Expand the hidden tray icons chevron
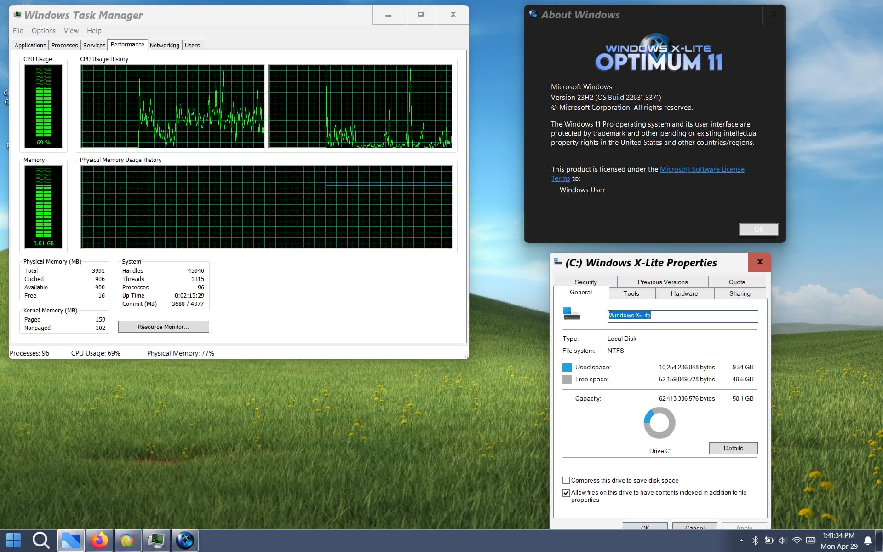Screen dimensions: 883x552 click(x=741, y=540)
